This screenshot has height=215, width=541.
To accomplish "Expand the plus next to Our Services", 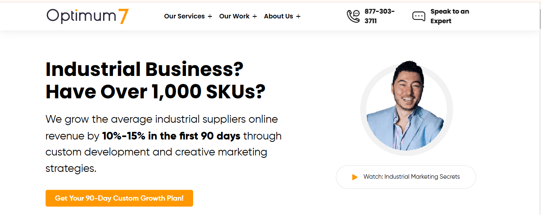I will [210, 16].
